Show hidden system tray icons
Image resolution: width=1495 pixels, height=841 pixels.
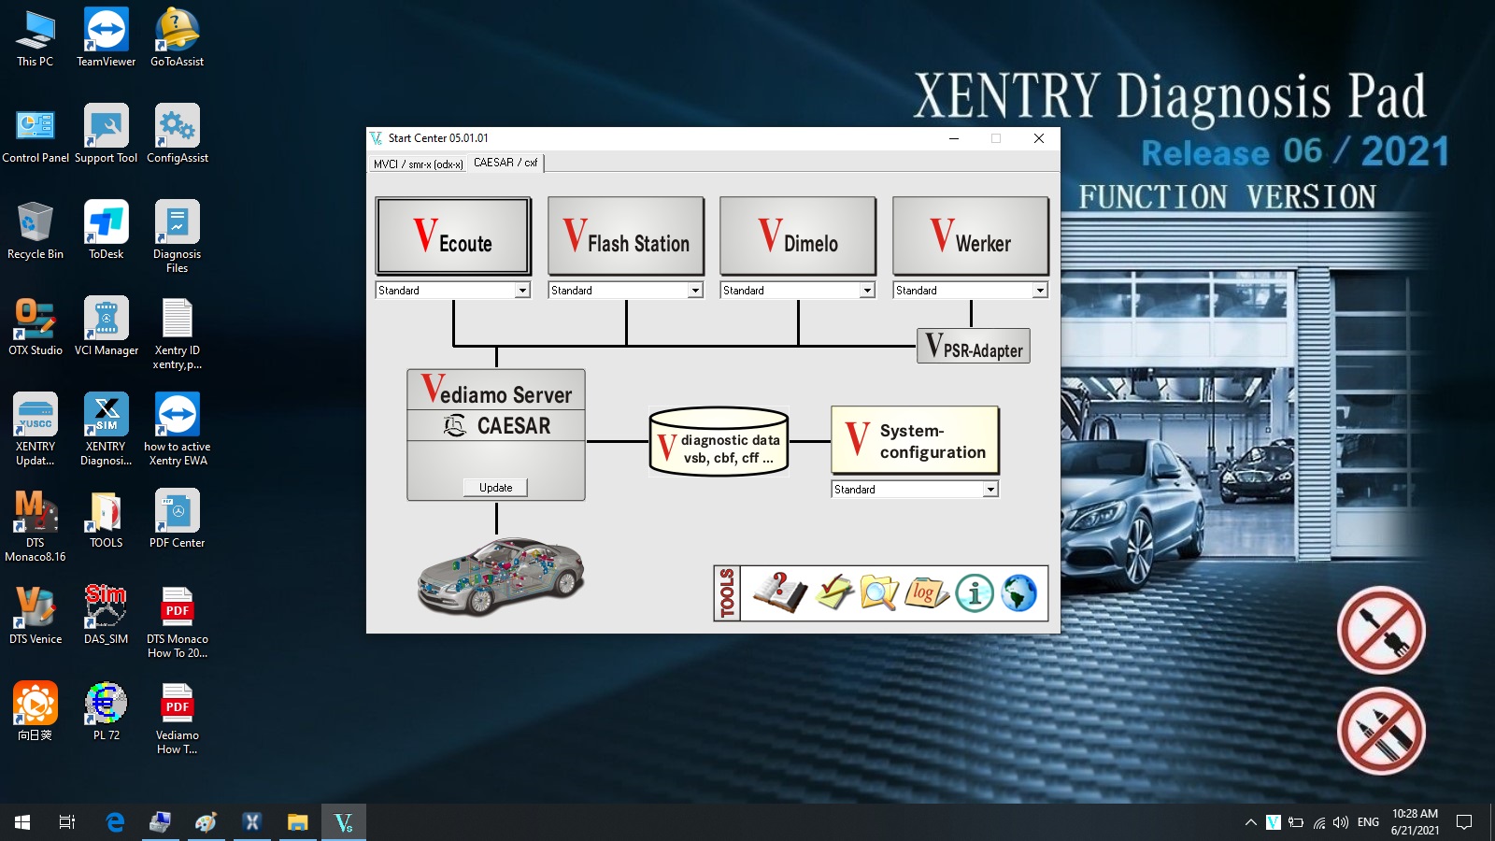[x=1250, y=822]
